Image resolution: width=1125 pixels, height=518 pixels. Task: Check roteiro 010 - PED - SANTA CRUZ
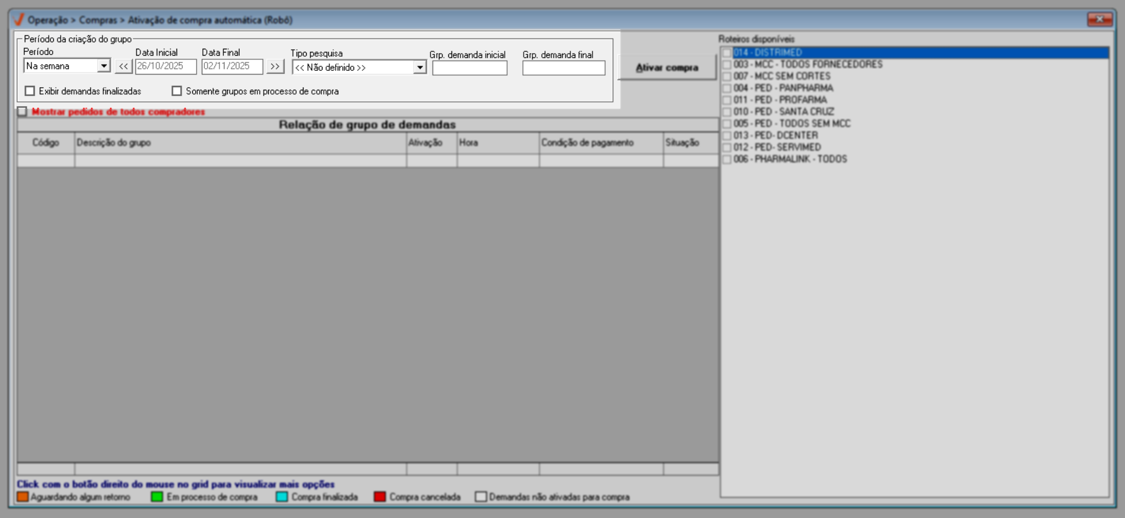(x=727, y=112)
